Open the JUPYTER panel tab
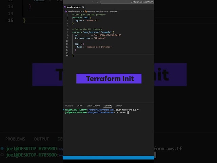Image resolution: width=217 pixels, height=163 pixels. coord(119,106)
